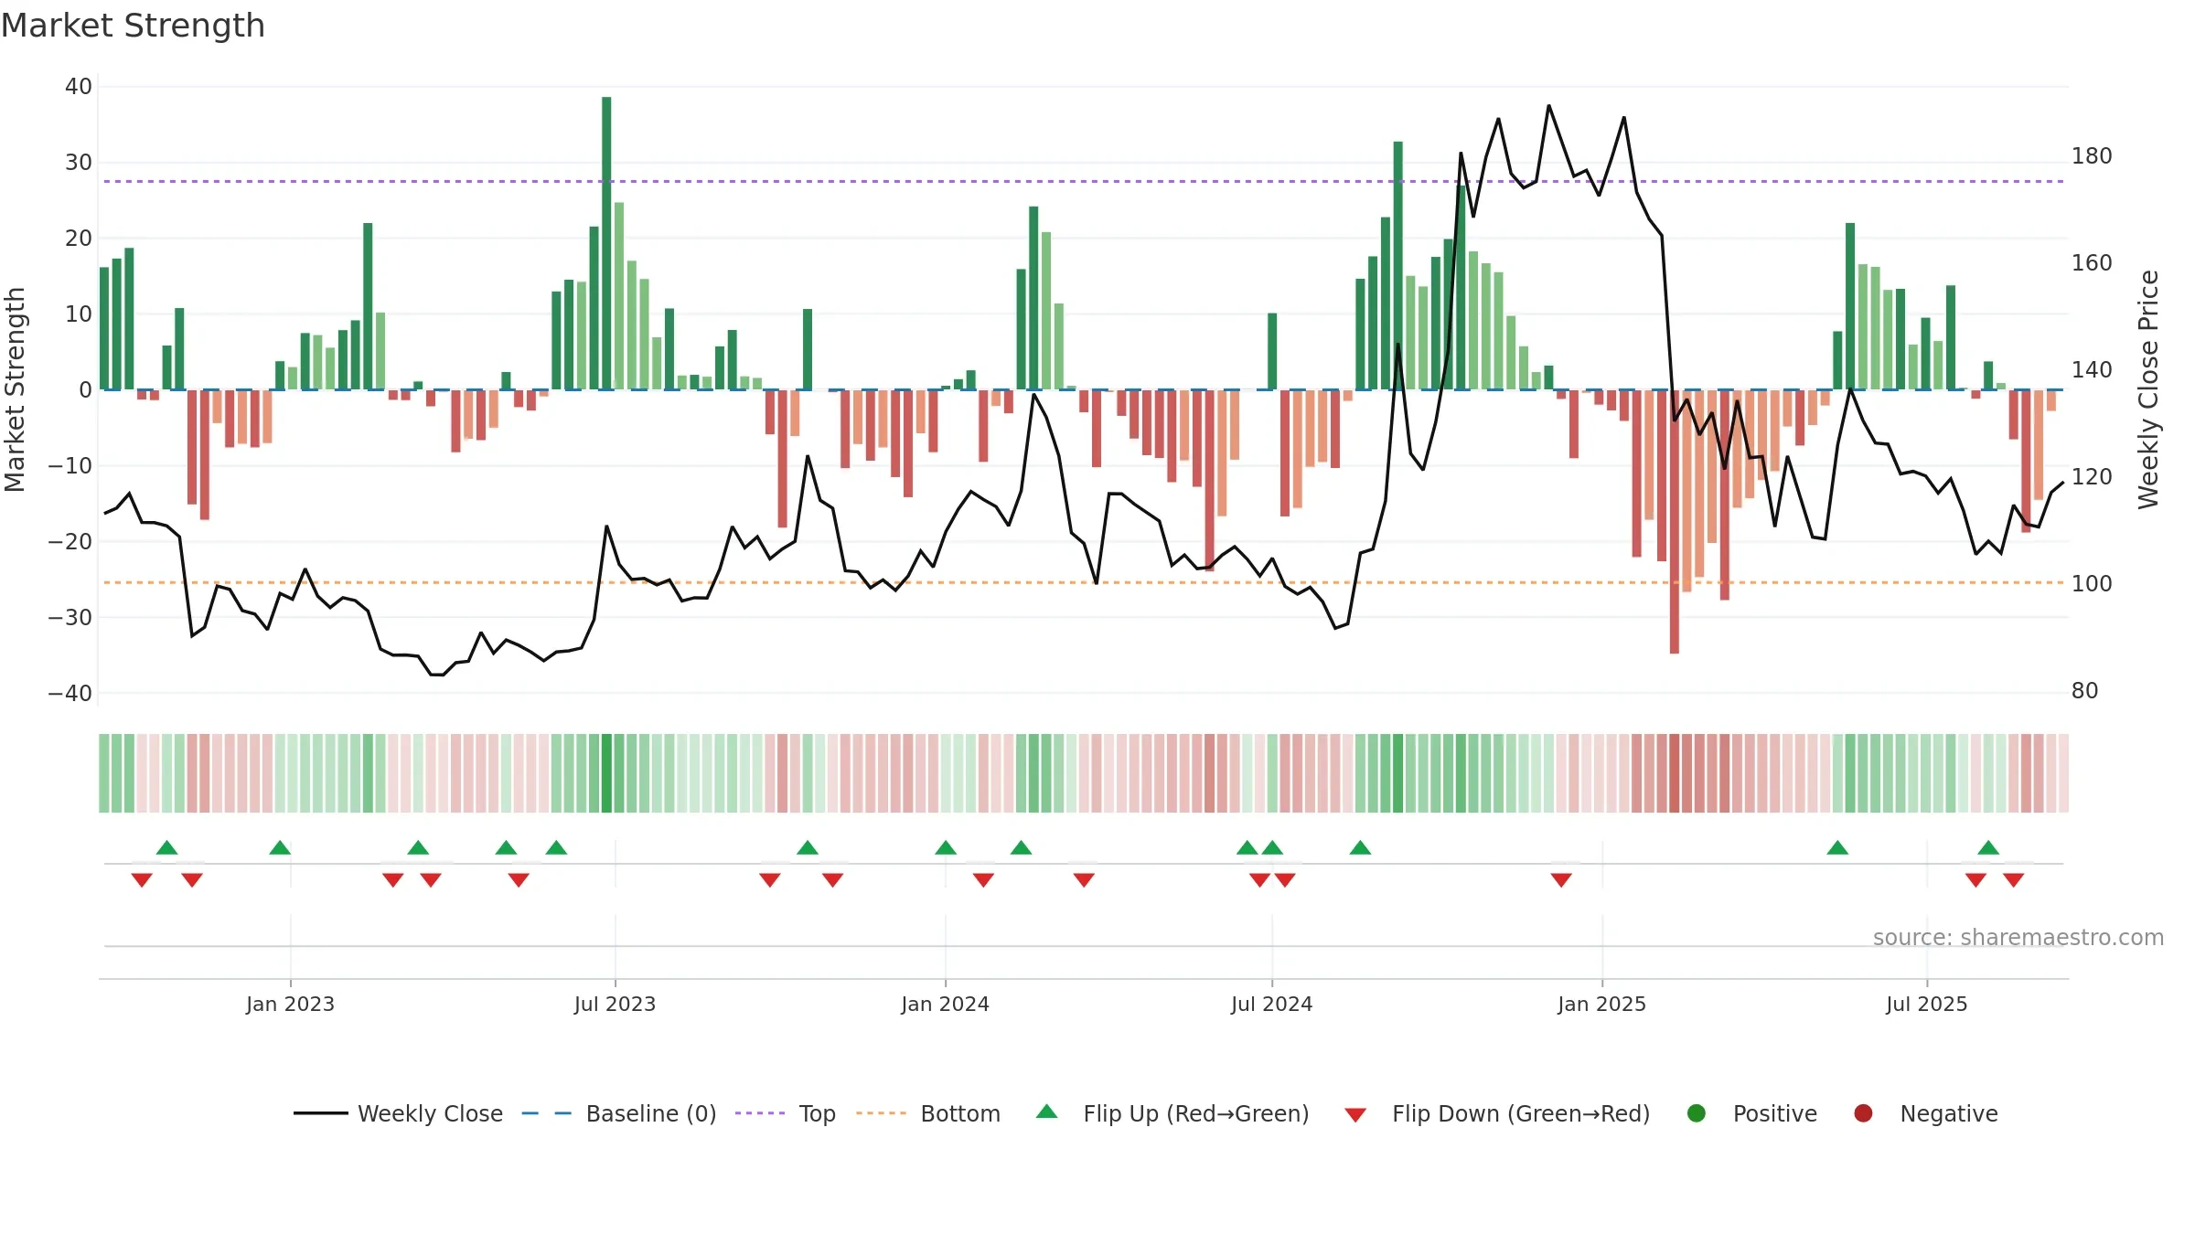
Task: Click the source: sharemaestro.com text
Action: click(2018, 937)
